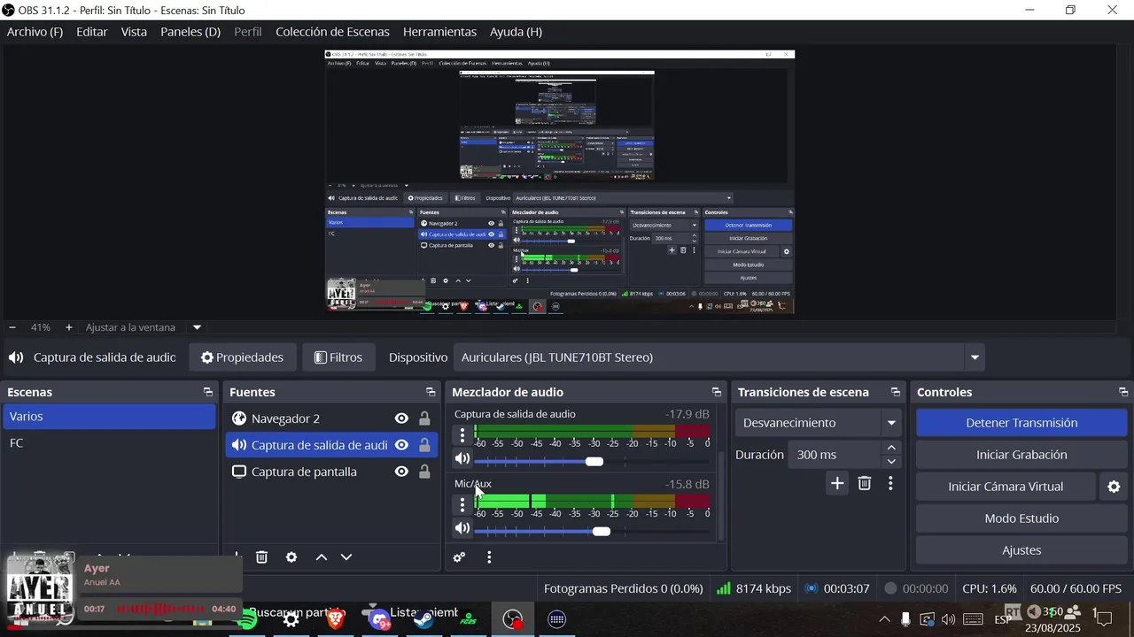Add a new configurable transition
Image resolution: width=1134 pixels, height=637 pixels.
[837, 483]
